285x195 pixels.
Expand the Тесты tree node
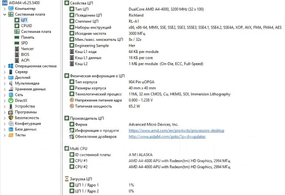pyautogui.click(x=4, y=135)
